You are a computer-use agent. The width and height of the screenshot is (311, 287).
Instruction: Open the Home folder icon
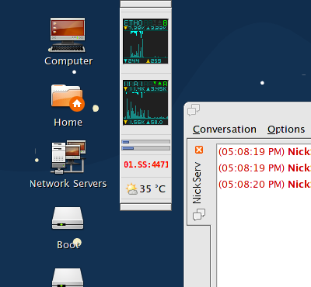68,98
